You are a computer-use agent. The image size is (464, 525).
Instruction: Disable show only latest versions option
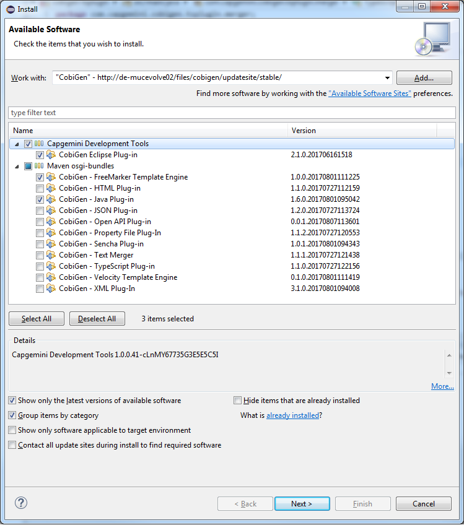[12, 401]
